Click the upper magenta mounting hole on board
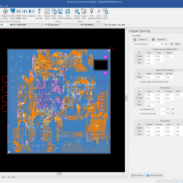This screenshot has width=183, height=183. pos(105,57)
